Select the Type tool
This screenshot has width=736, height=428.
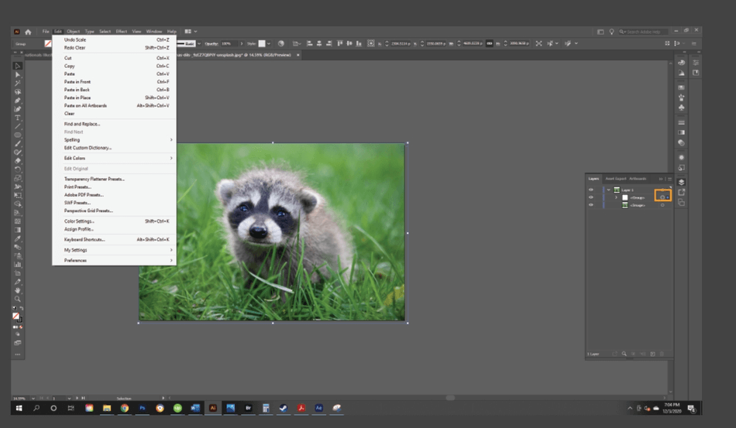[18, 118]
